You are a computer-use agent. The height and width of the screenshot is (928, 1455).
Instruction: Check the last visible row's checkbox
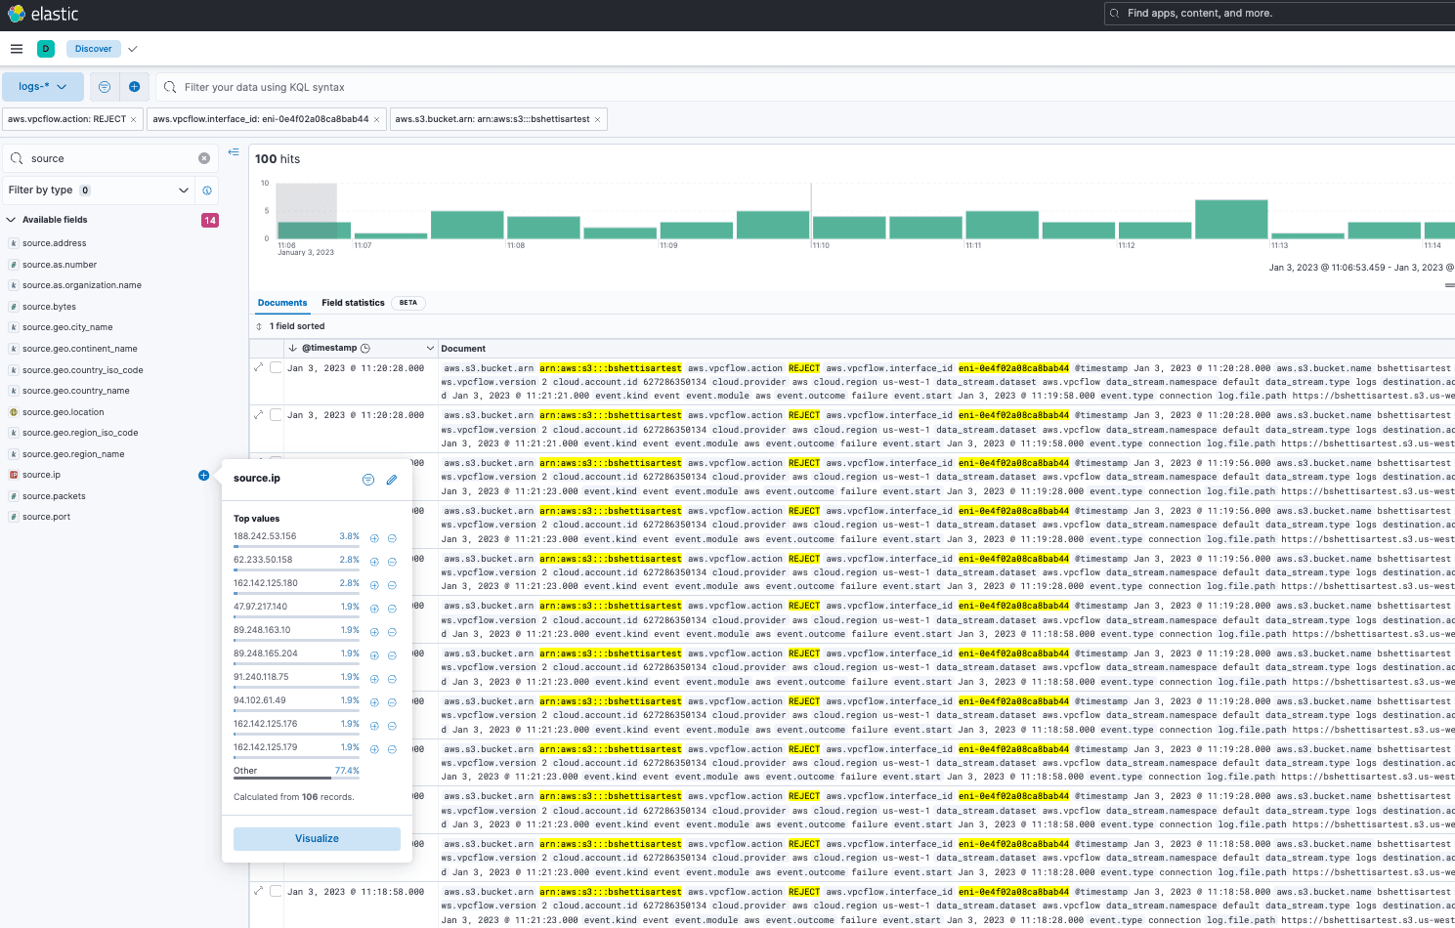pos(276,891)
